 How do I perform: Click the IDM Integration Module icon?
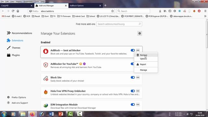(45, 106)
